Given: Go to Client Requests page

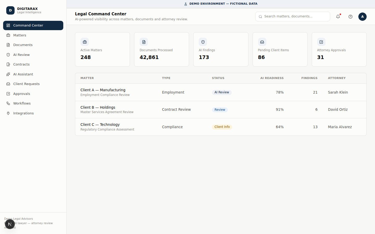Looking at the screenshot, I should click(x=33, y=84).
